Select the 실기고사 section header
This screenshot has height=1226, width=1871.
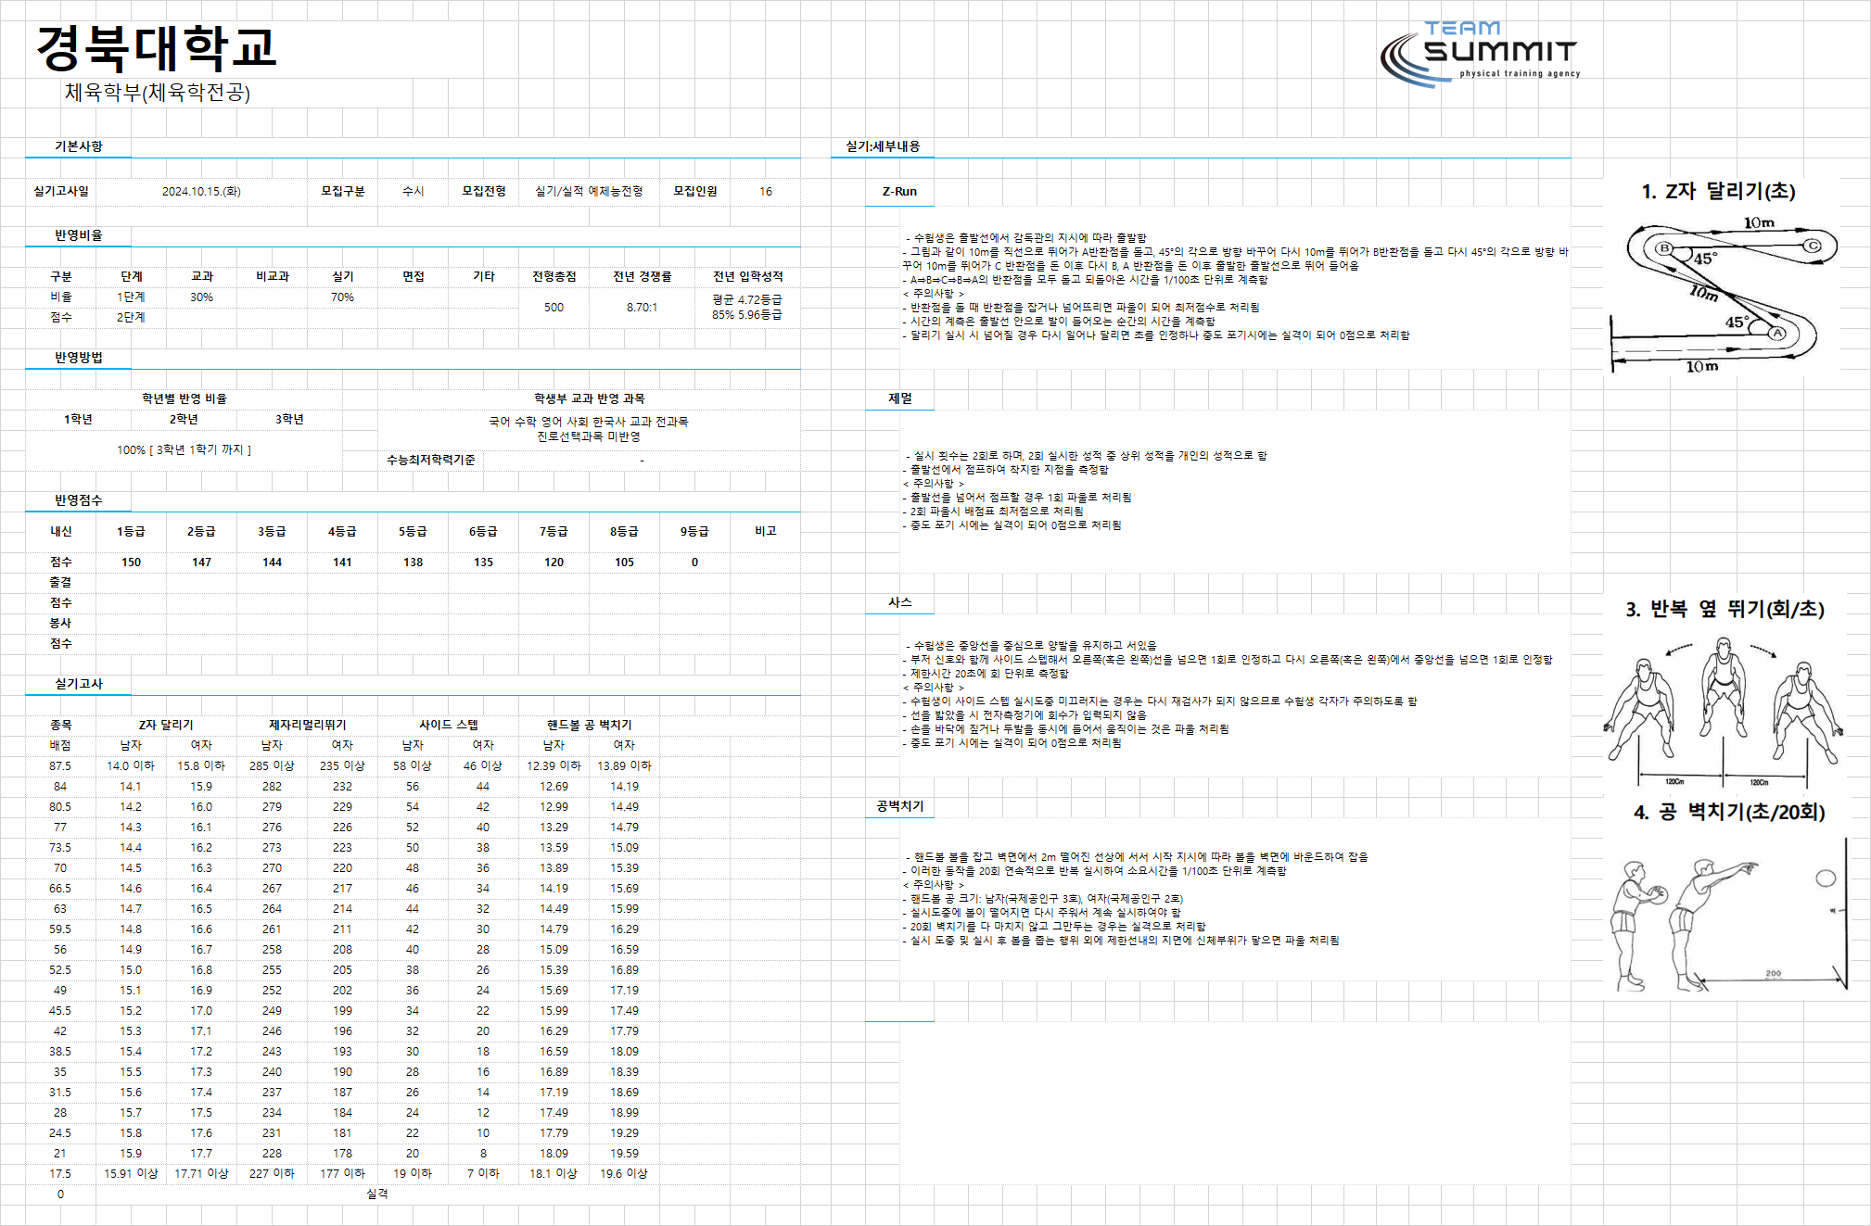(79, 684)
